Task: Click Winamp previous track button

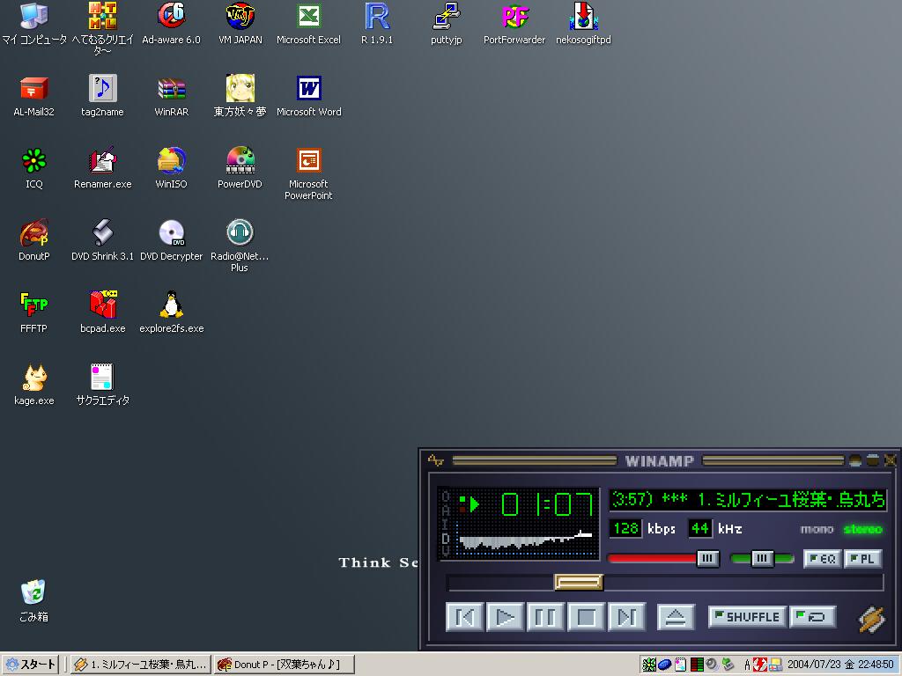Action: (464, 617)
